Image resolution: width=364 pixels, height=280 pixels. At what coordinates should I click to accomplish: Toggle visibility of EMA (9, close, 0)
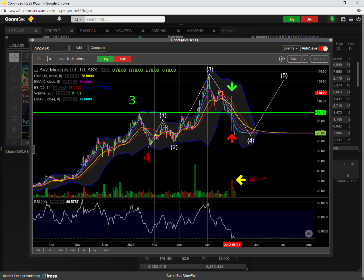tap(65, 82)
